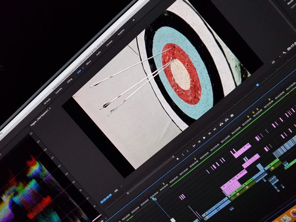The width and height of the screenshot is (296, 222).
Task: Switch to the Effects workspace tab
Action: tap(89, 63)
